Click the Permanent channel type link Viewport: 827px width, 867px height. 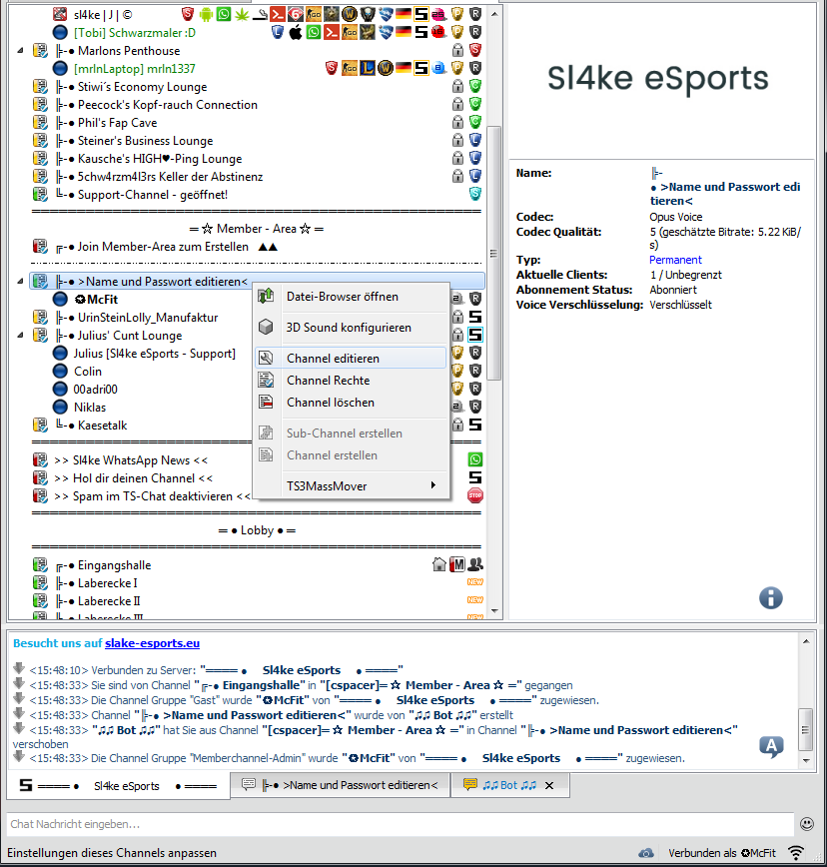[x=675, y=260]
